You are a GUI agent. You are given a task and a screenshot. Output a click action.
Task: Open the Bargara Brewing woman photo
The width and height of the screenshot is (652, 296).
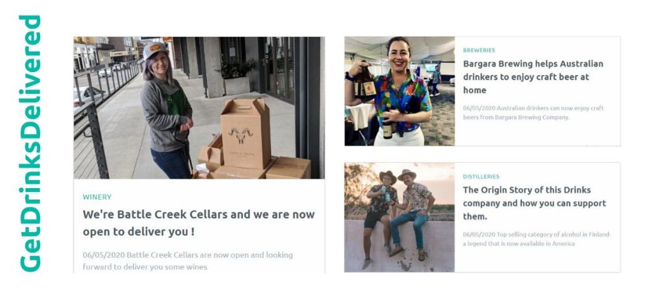pos(400,91)
